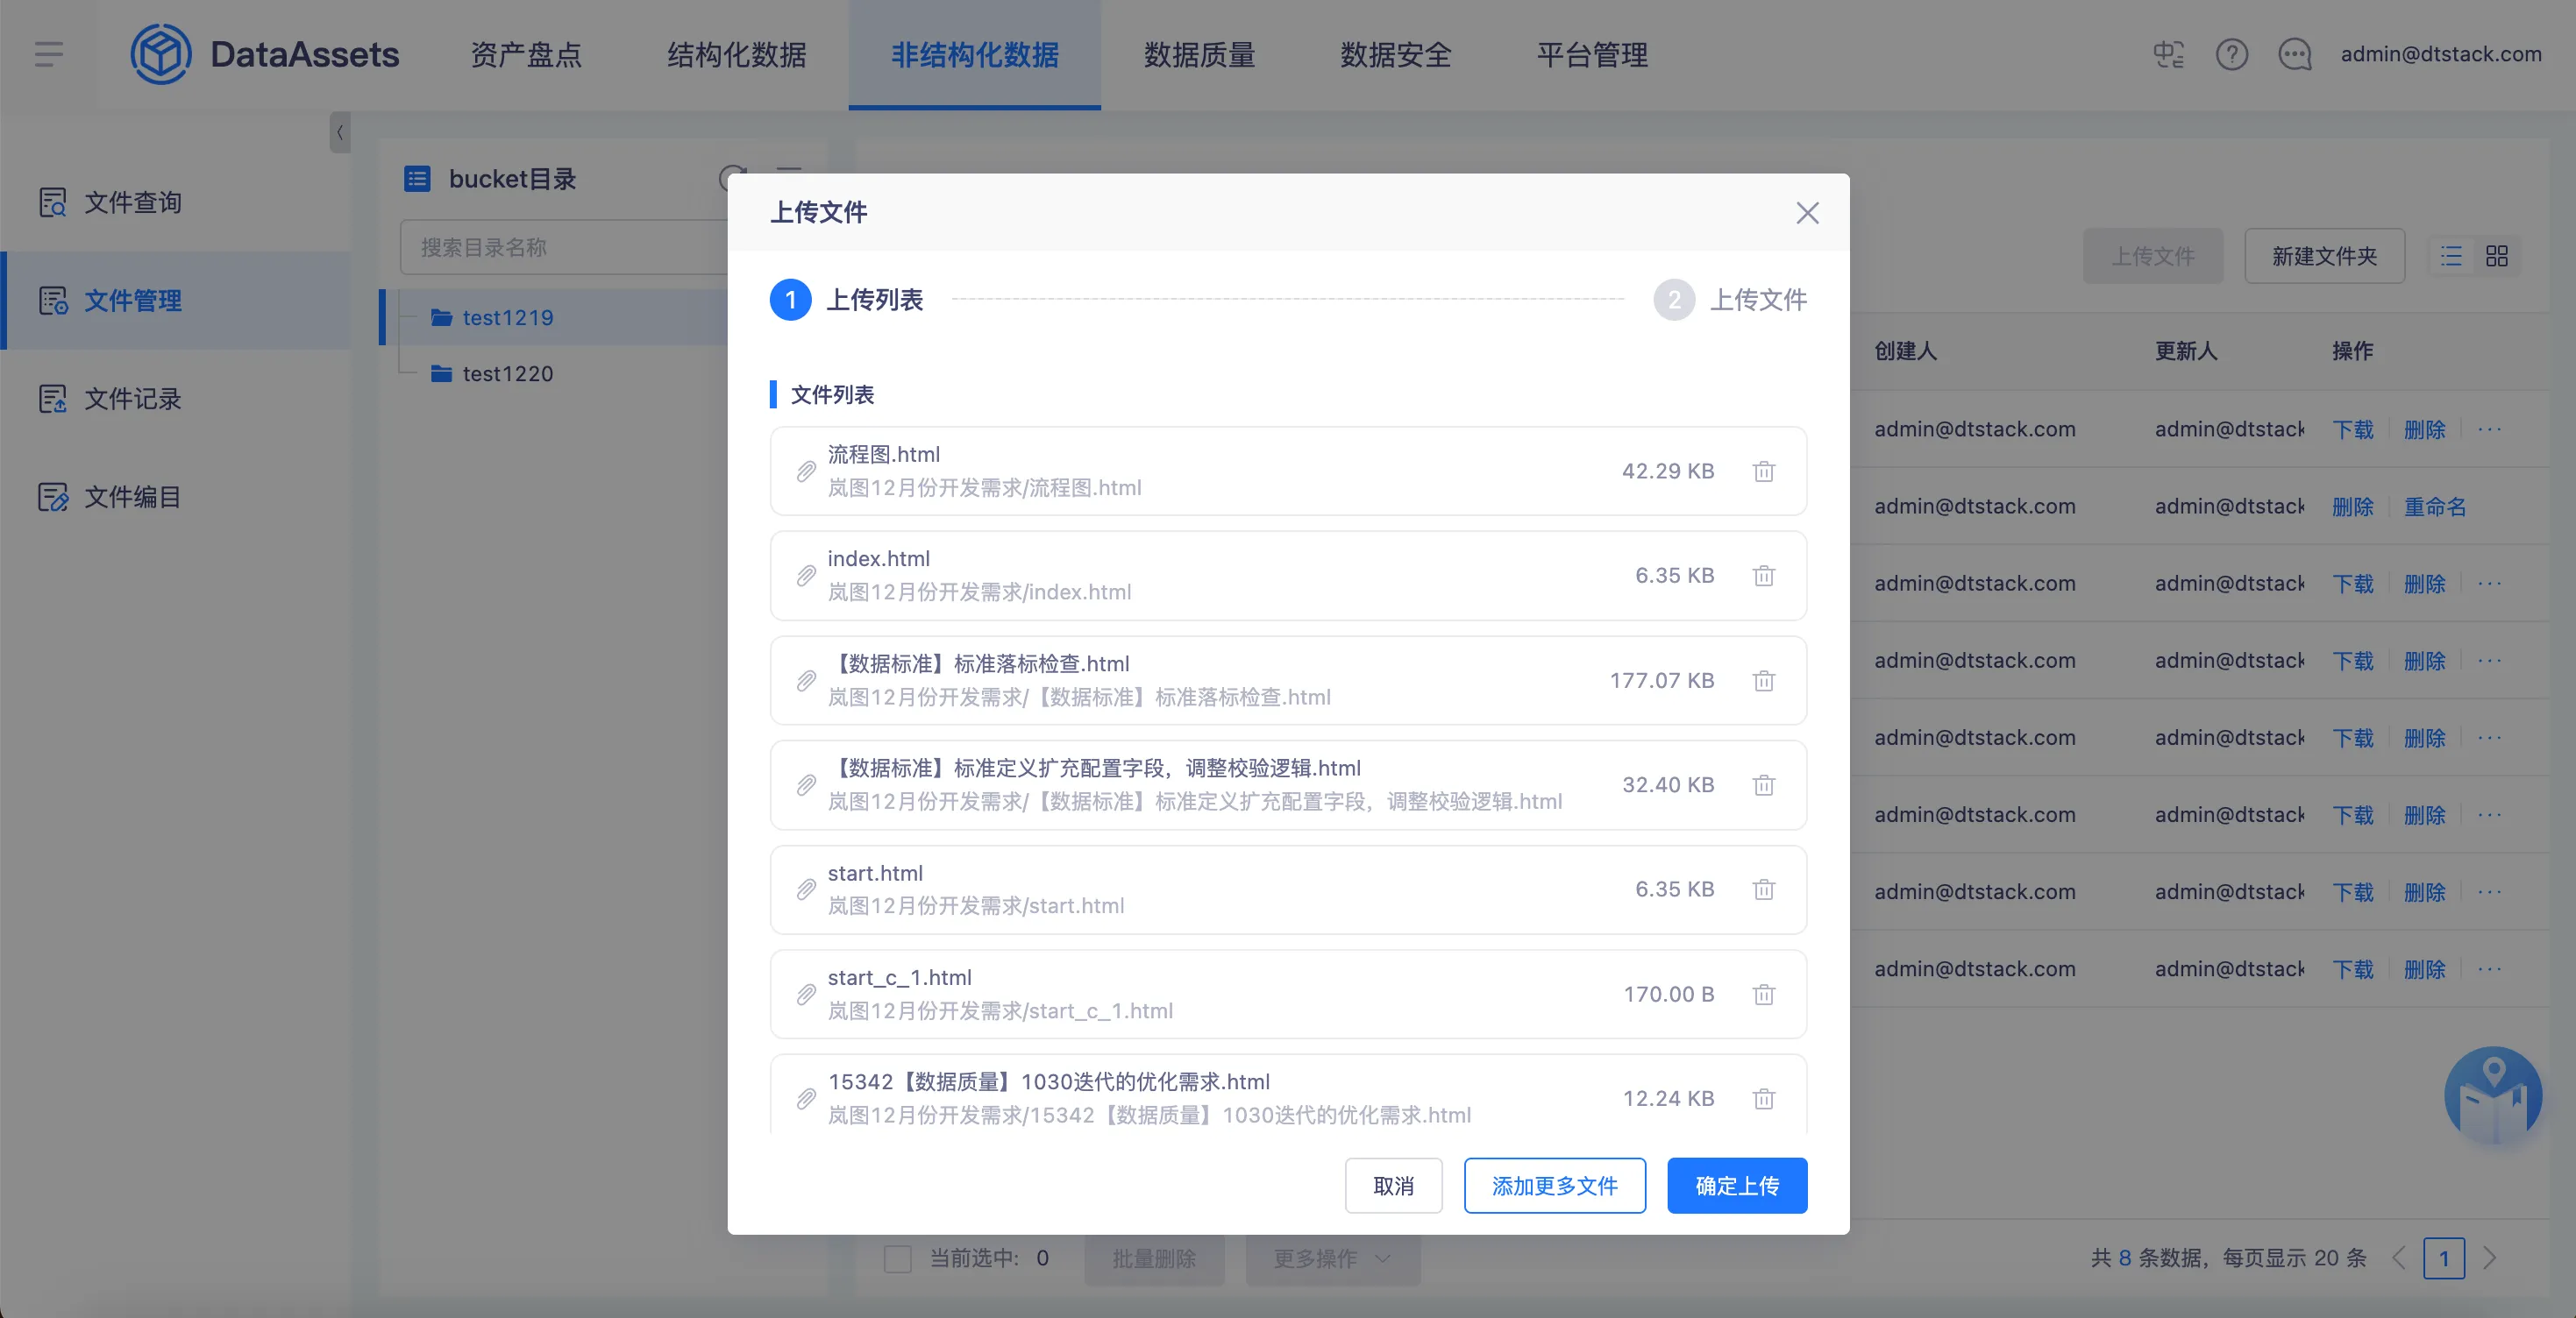The width and height of the screenshot is (2576, 1318).
Task: Open the 更多操作 dropdown
Action: click(1331, 1258)
